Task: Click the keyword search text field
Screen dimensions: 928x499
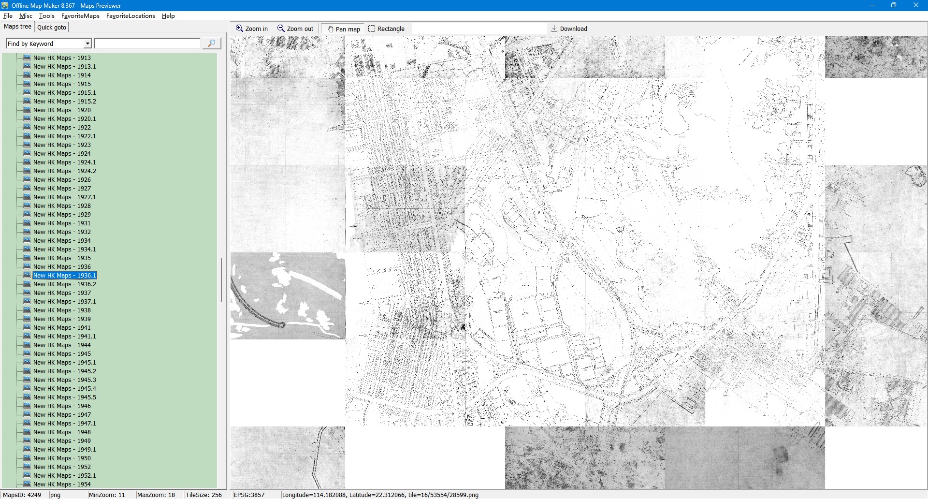Action: click(x=147, y=44)
